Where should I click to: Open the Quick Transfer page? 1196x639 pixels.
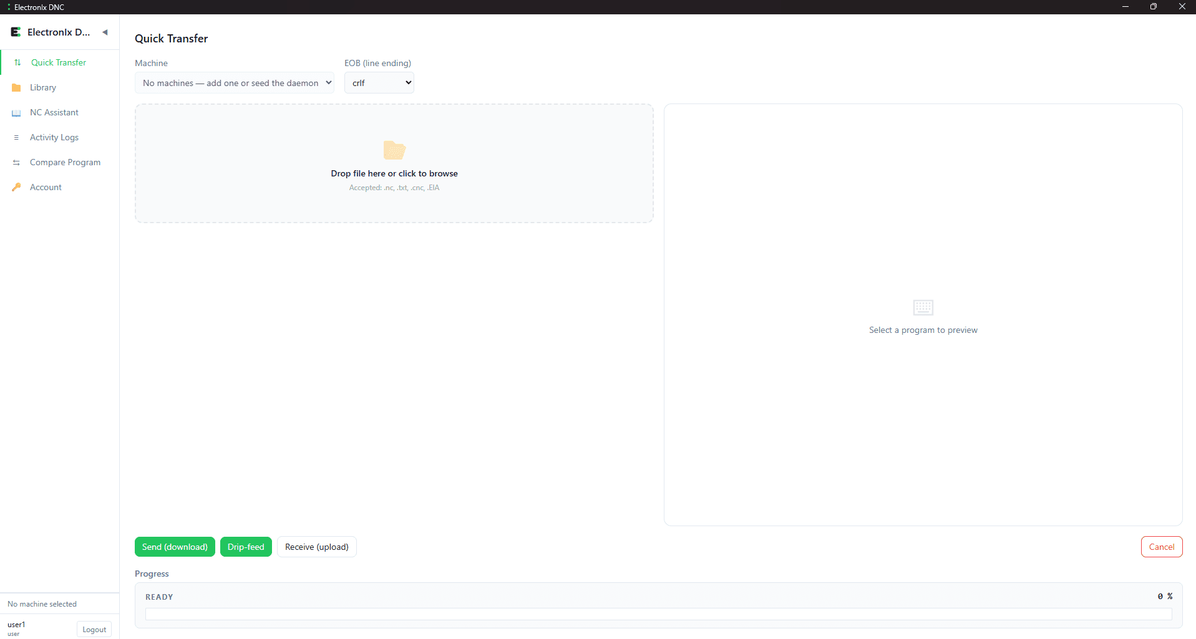[60, 62]
